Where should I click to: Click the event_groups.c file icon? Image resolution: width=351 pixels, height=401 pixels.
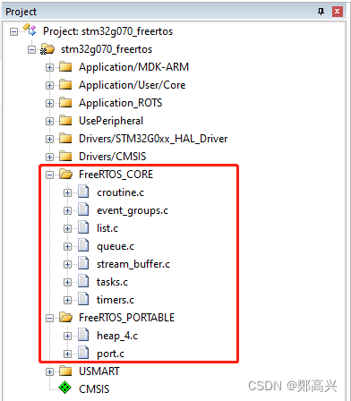tap(83, 209)
